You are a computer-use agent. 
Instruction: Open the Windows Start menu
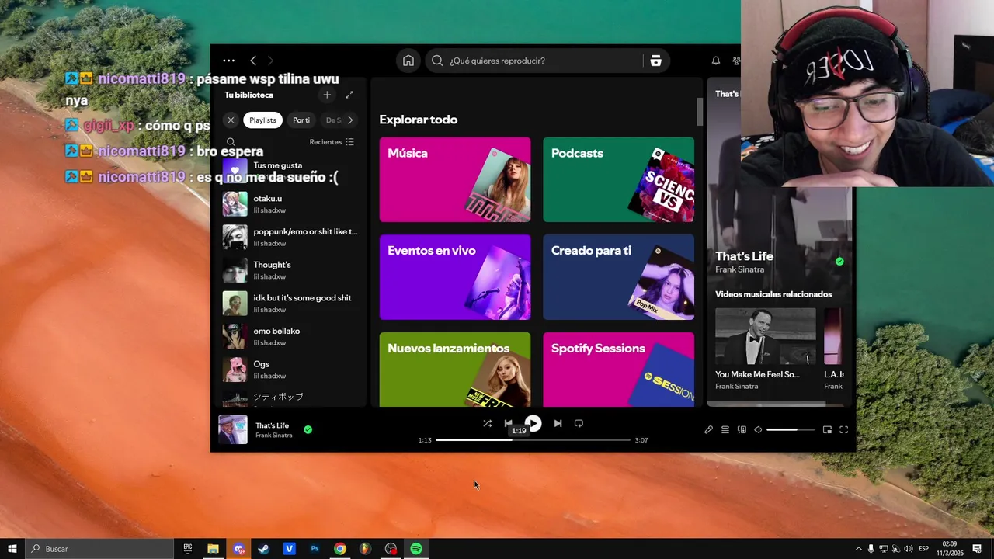[12, 549]
